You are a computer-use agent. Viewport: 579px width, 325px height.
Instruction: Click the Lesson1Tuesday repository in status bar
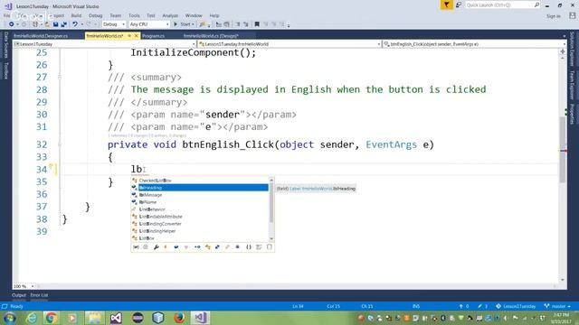(x=516, y=306)
